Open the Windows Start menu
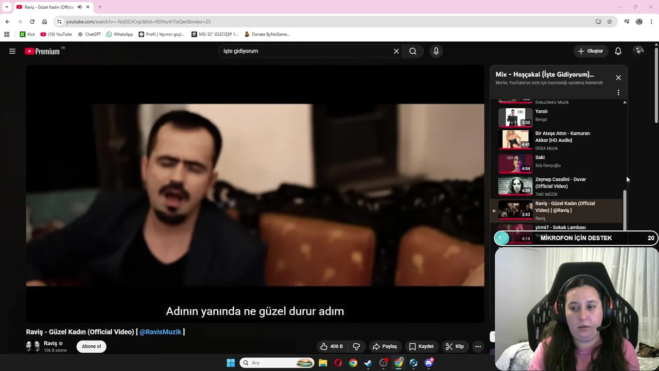Screen dimensions: 659x371 point(231,363)
